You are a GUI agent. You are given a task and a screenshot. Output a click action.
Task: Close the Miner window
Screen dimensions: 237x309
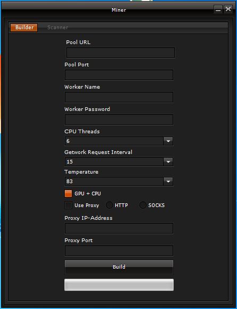click(228, 9)
